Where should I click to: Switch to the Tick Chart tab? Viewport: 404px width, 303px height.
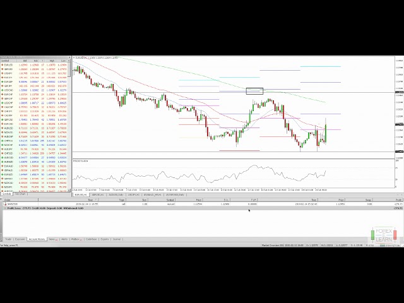point(21,194)
